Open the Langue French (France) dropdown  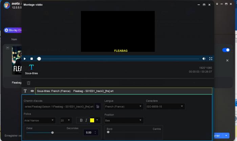(x=124, y=107)
